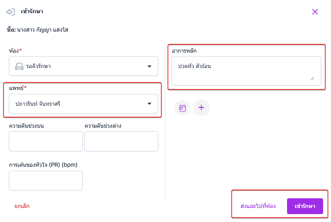The image size is (331, 222).
Task: Close the เข้ารักษา dialog with the X
Action: [315, 12]
